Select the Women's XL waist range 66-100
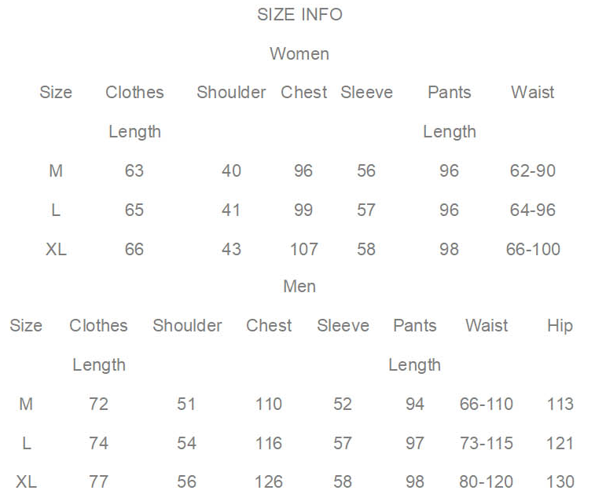This screenshot has width=606, height=494. pos(533,250)
